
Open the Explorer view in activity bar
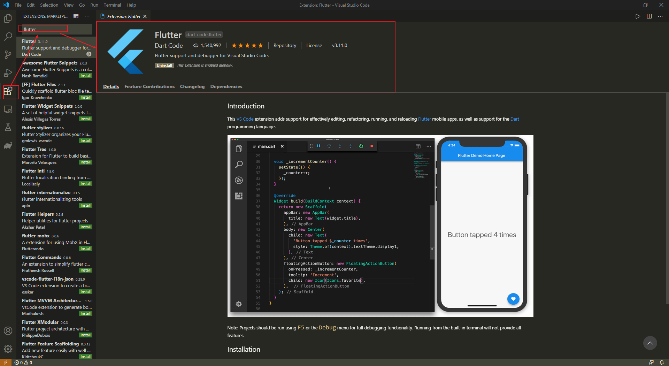[x=8, y=18]
